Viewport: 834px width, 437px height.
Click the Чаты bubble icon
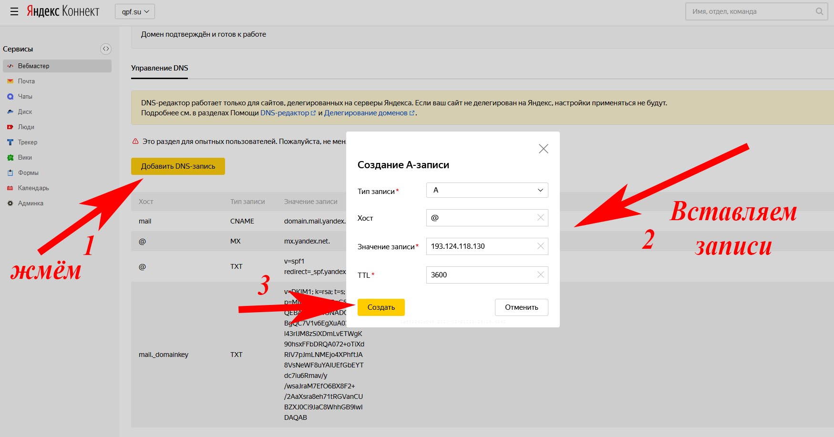10,96
